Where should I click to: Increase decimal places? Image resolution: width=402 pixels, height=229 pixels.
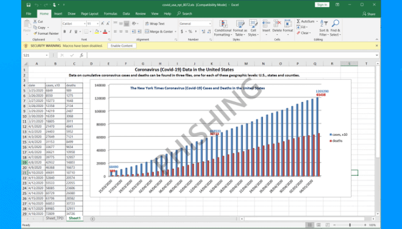click(203, 31)
